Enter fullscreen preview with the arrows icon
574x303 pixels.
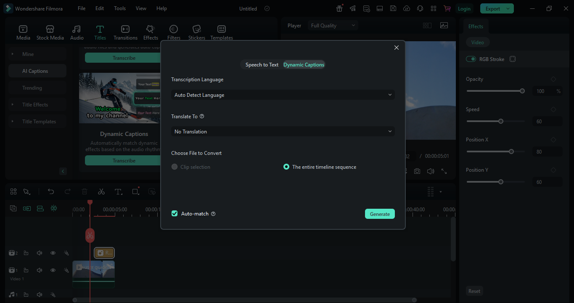point(444,171)
